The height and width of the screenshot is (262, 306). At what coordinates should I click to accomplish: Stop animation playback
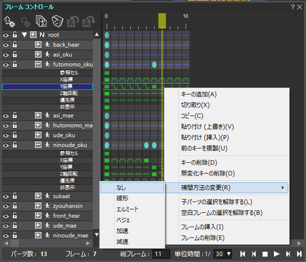(x=265, y=254)
